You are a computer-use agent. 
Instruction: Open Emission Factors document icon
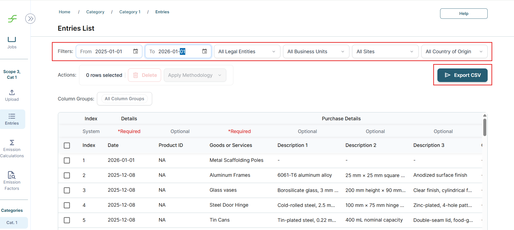coord(12,175)
